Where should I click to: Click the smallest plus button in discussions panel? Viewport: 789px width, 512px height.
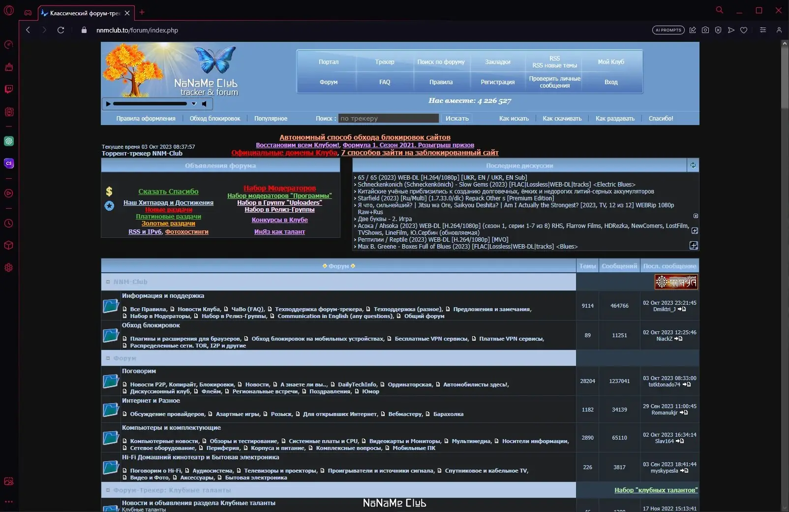[696, 216]
